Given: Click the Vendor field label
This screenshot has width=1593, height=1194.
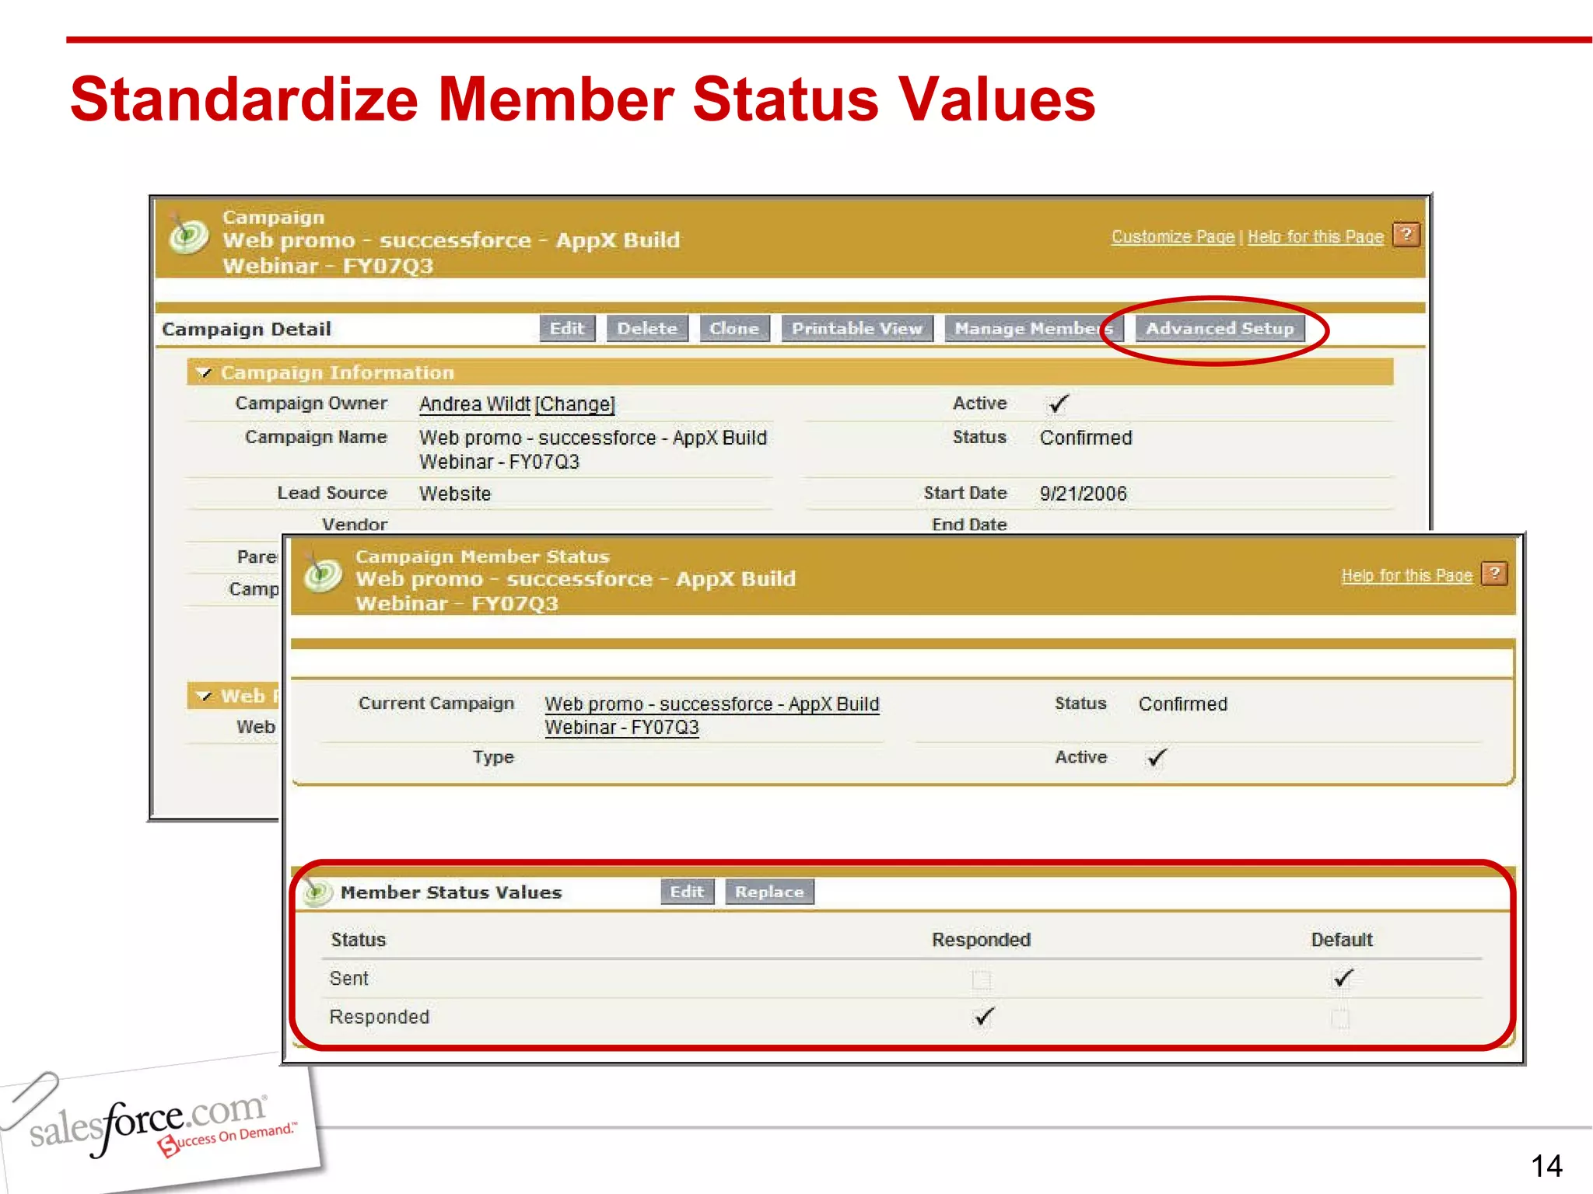Looking at the screenshot, I should pyautogui.click(x=355, y=525).
